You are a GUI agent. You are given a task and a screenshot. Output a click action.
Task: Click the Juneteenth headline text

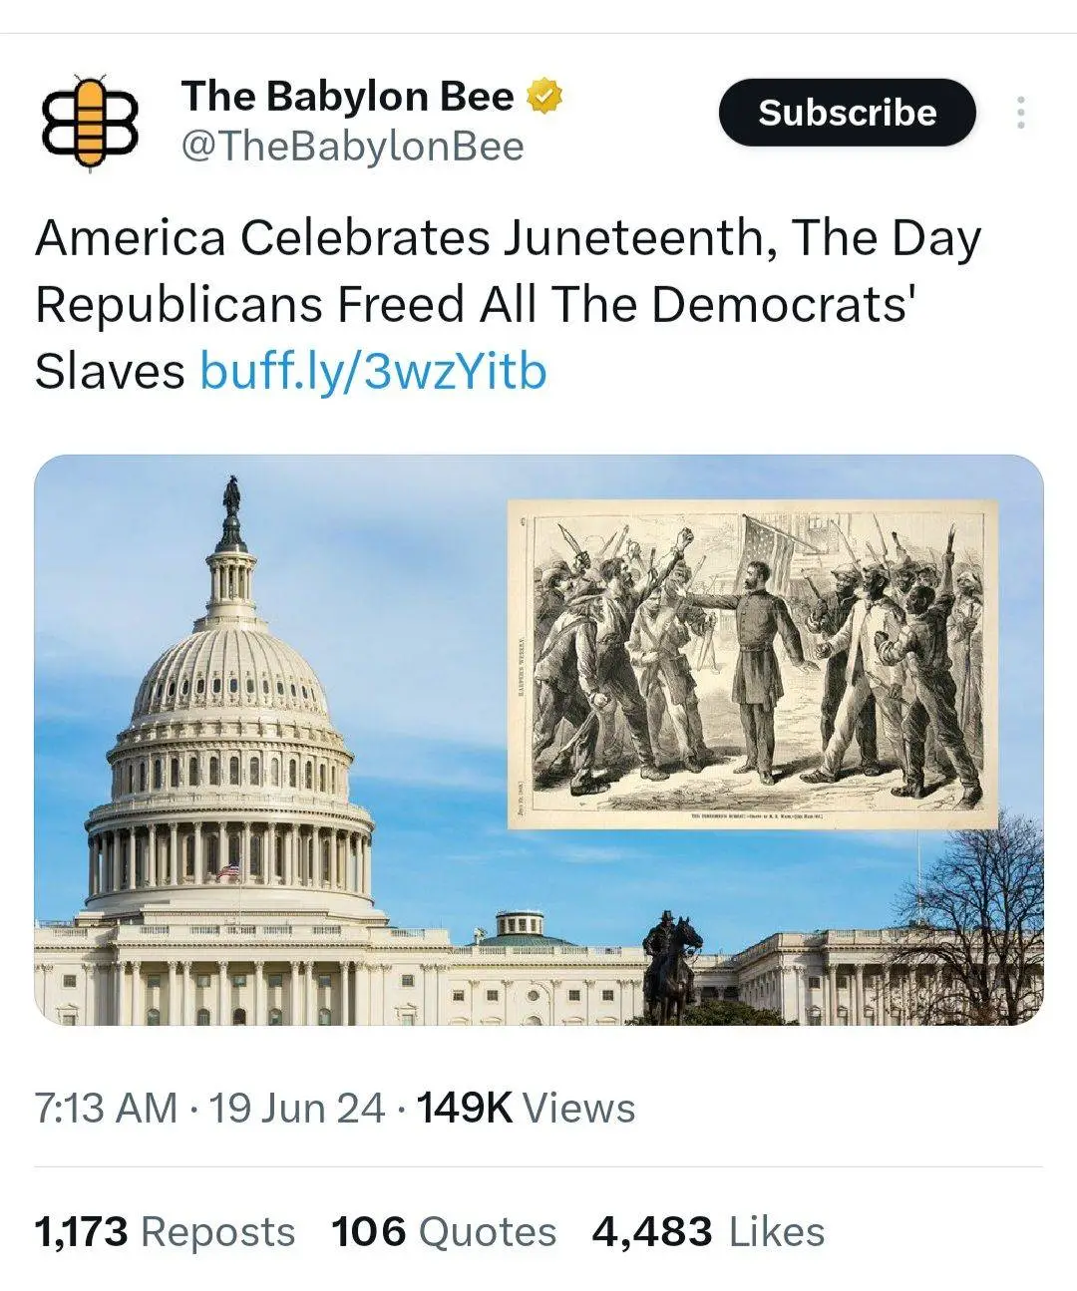[x=499, y=237]
